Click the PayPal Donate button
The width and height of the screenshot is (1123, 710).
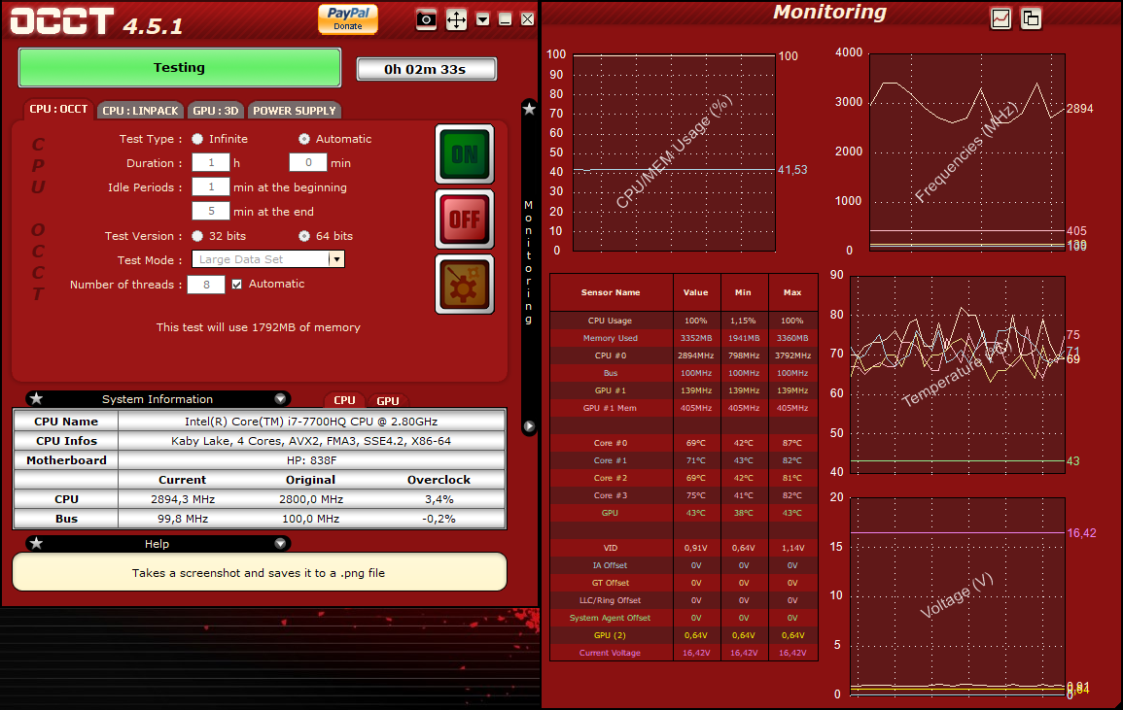348,18
